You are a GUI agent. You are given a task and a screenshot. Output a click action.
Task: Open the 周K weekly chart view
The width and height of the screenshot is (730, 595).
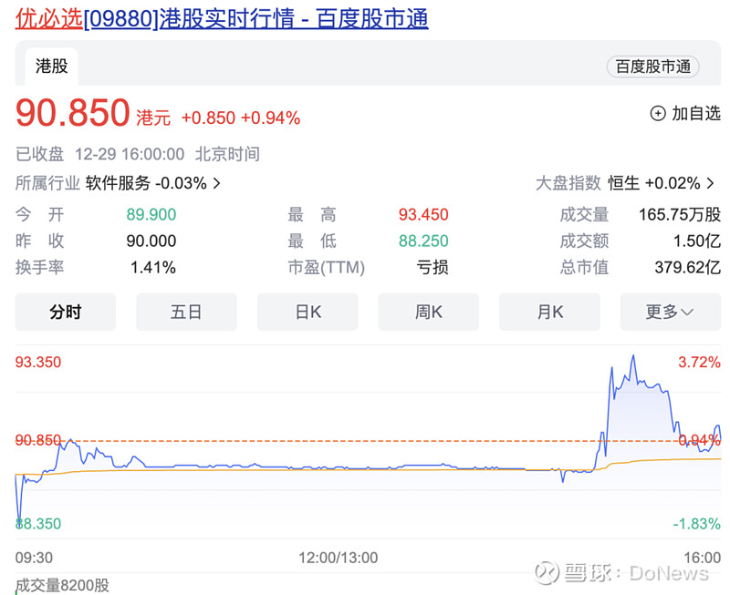click(428, 311)
